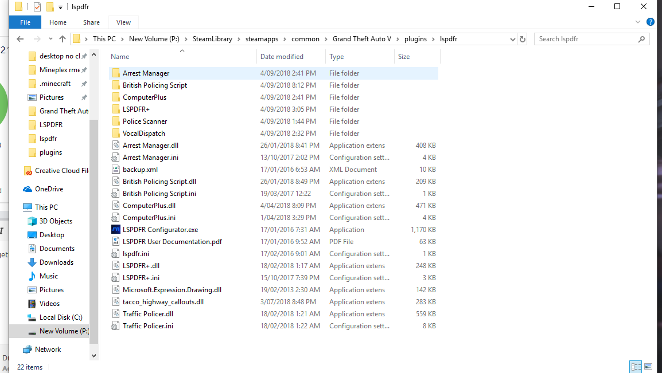Screen dimensions: 662x373
Task: Open the File menu tab
Action: coord(25,22)
